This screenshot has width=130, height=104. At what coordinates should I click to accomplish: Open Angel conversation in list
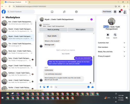click(18, 67)
